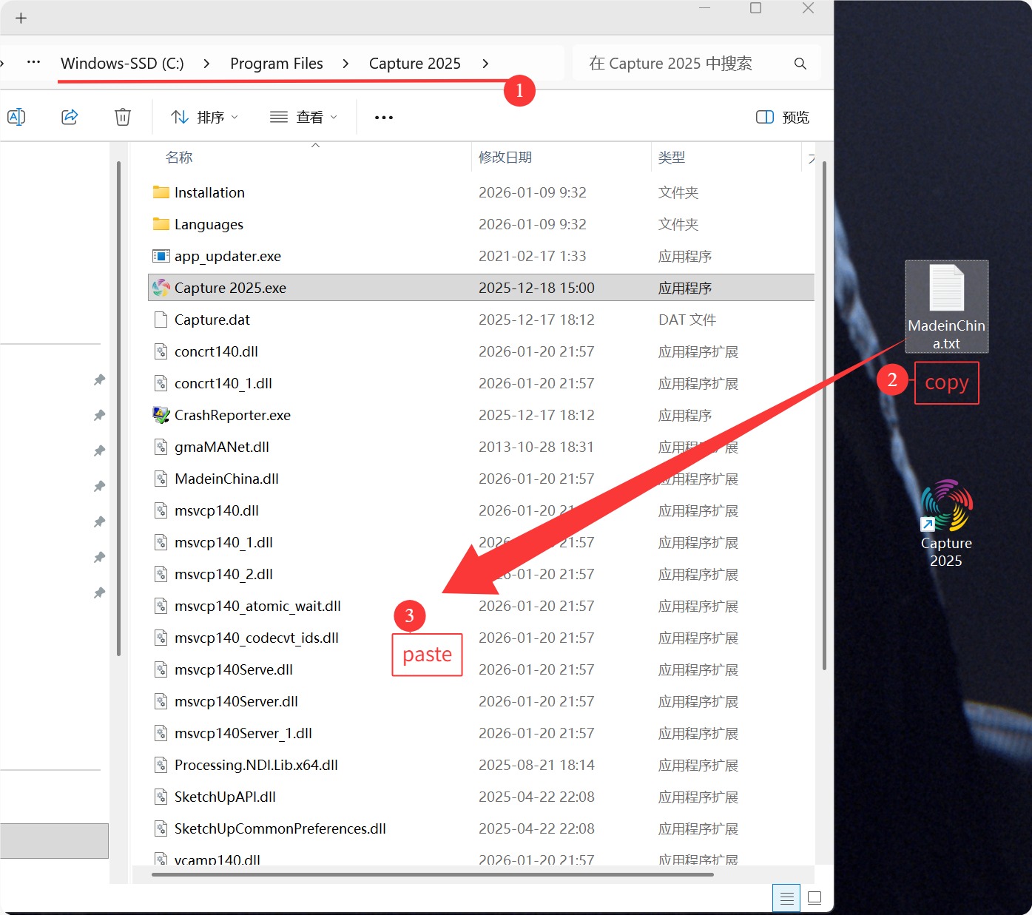Select the MadeinChina.dll file

(226, 479)
